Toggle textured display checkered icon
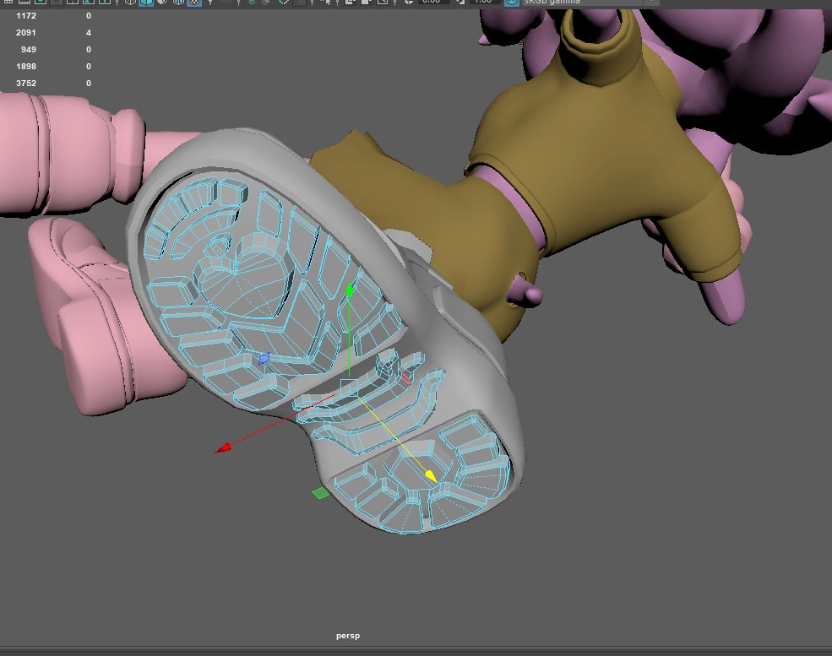Screen dimensions: 832x656 [194, 3]
